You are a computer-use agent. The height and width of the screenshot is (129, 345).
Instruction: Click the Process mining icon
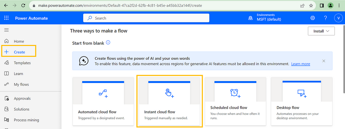click(7, 120)
